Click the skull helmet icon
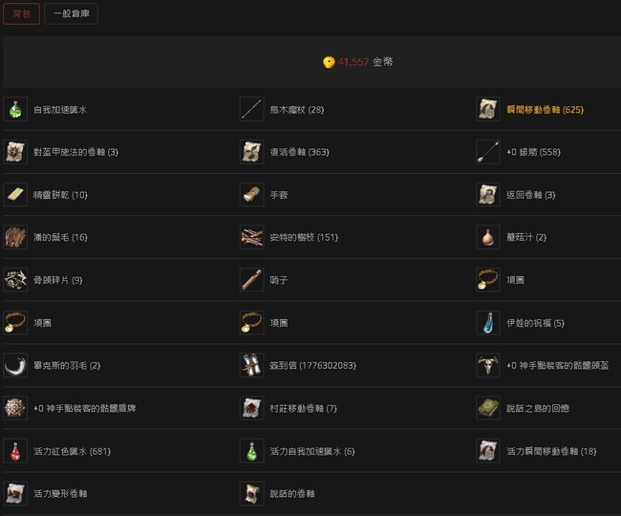 point(488,365)
